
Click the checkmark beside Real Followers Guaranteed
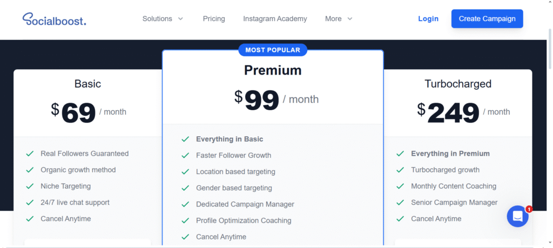point(30,154)
